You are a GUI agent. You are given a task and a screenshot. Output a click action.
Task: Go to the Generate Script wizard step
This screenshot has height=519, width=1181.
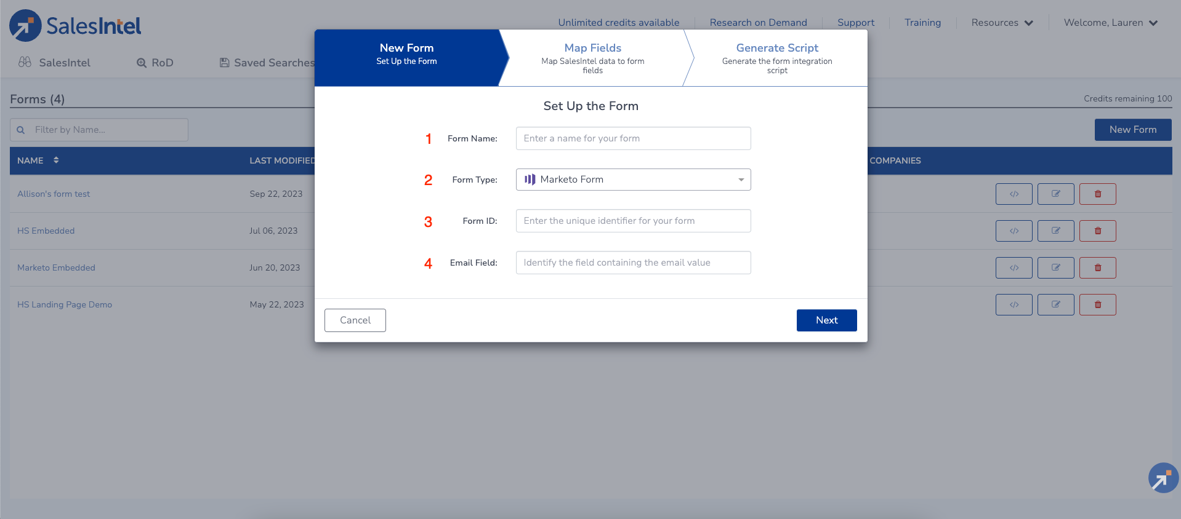(777, 58)
